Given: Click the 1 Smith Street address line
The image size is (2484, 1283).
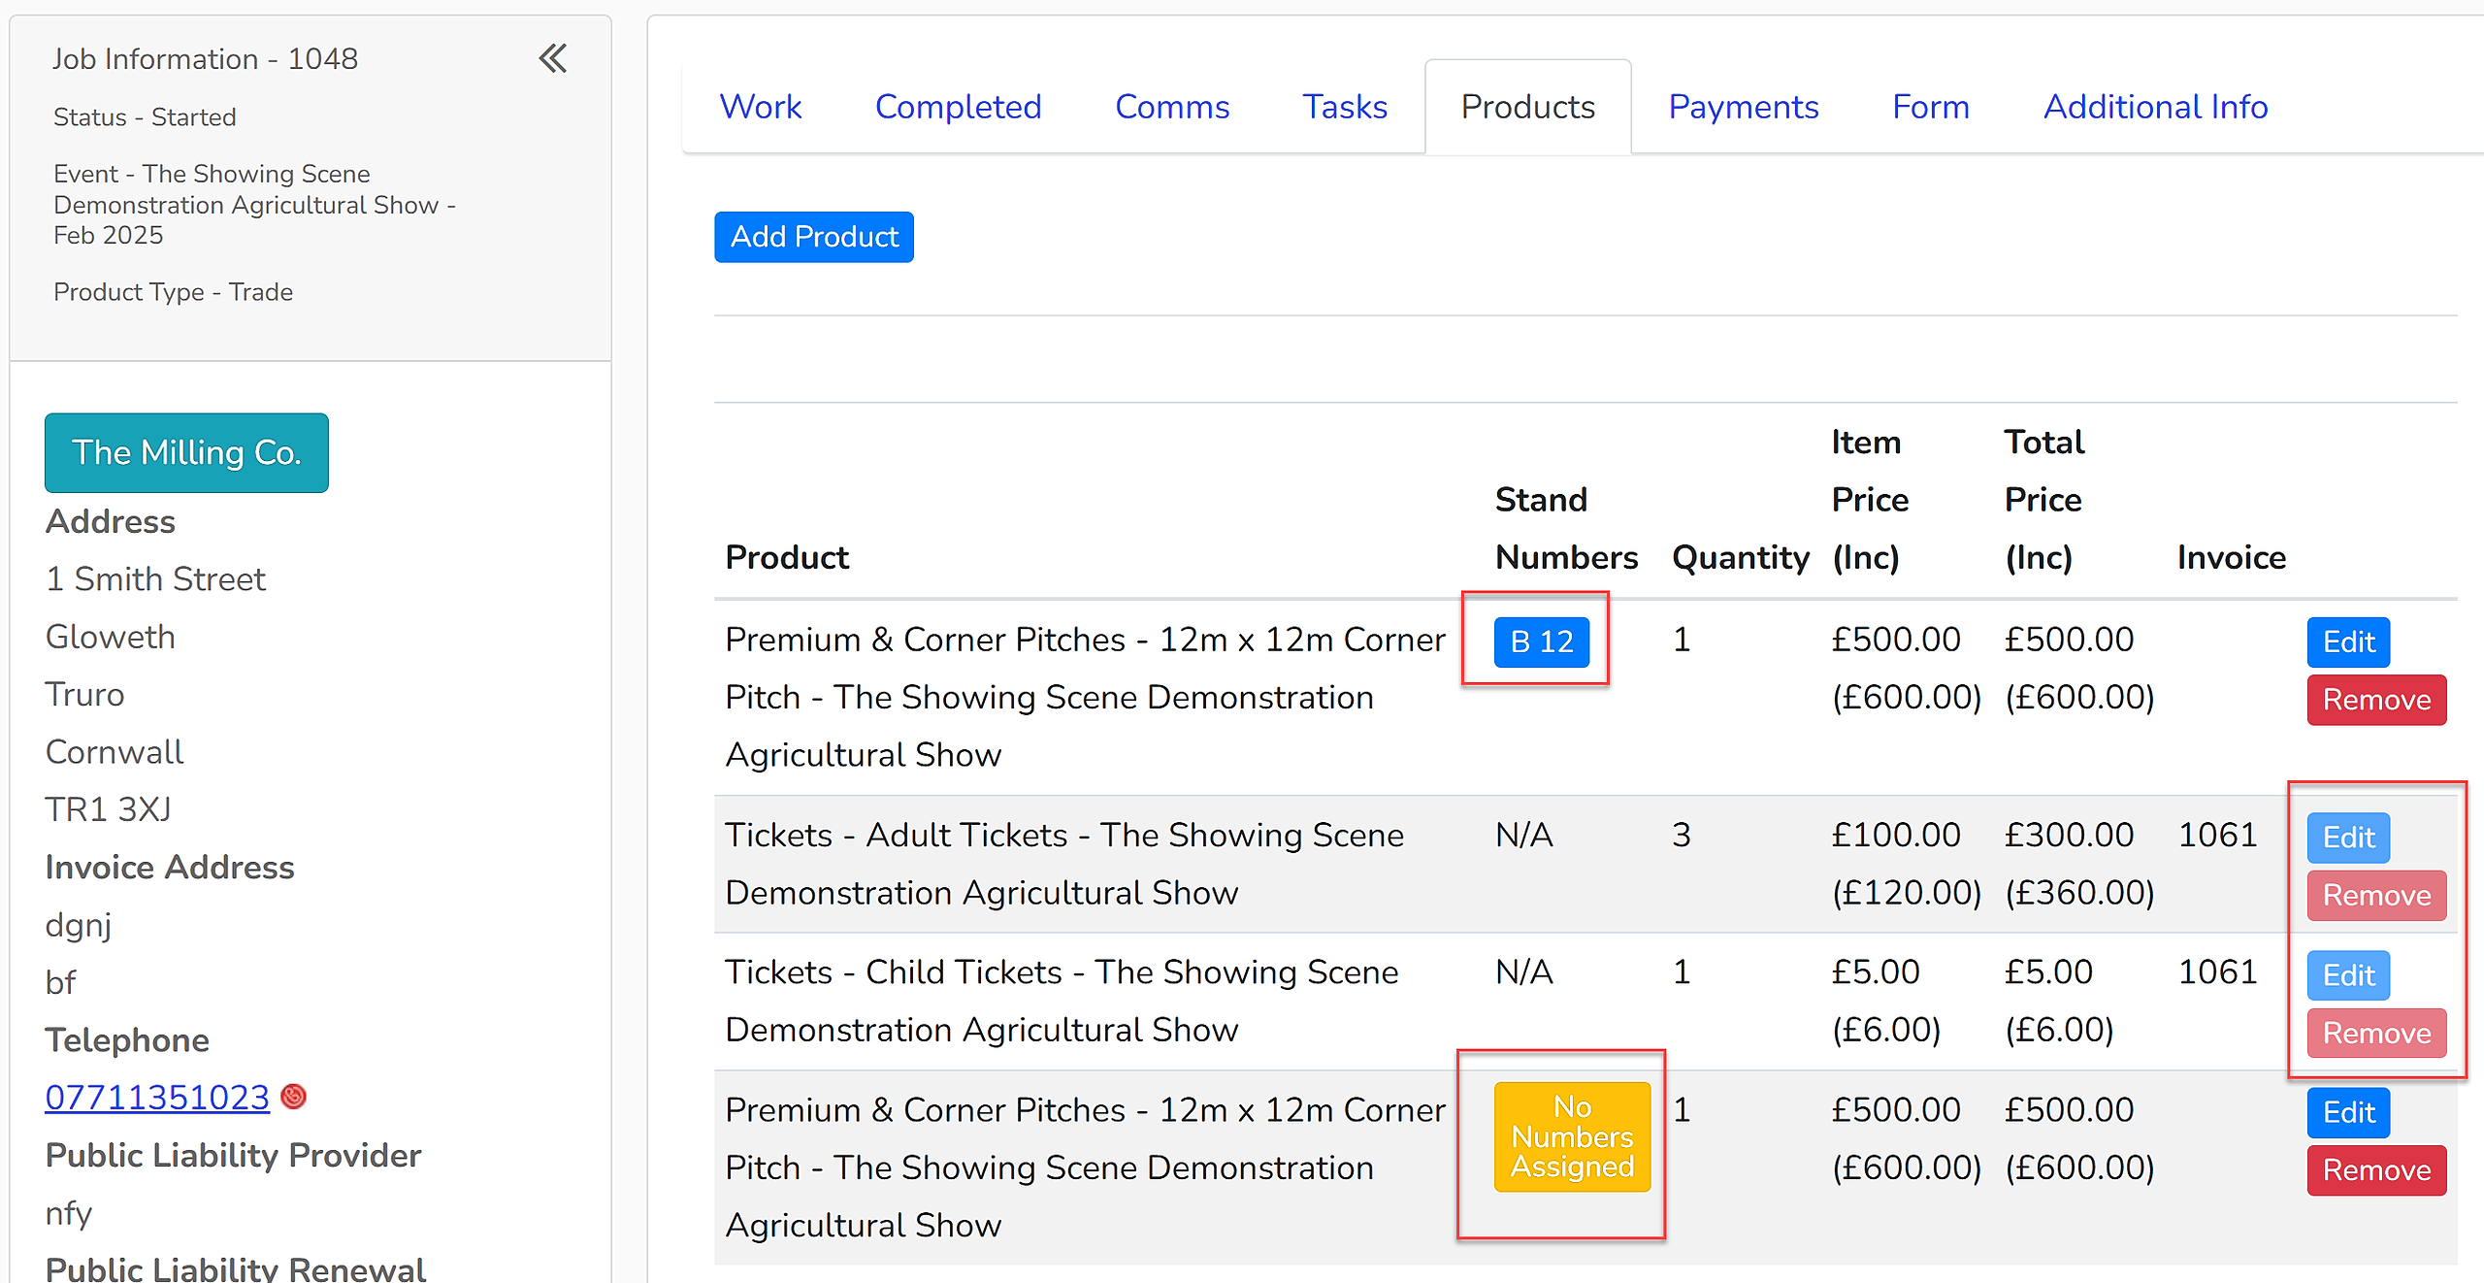Looking at the screenshot, I should coord(155,579).
